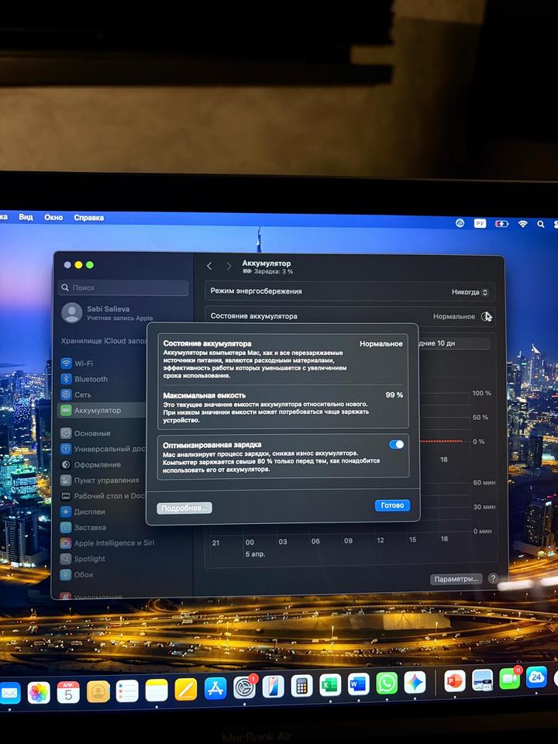Toggle the Оптимизированная зарядка switch
The height and width of the screenshot is (744, 558).
click(x=396, y=444)
